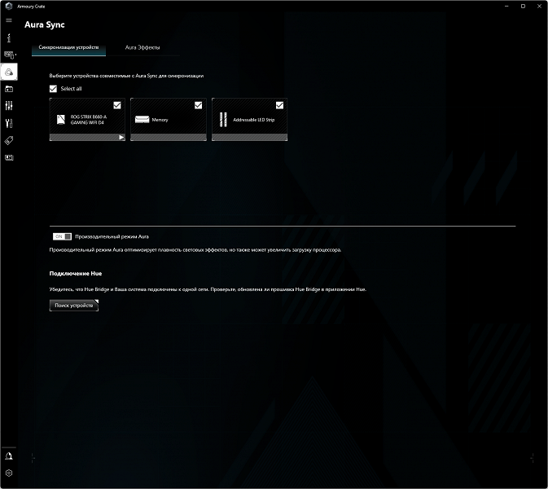Toggle the Select all checkbox

point(53,89)
